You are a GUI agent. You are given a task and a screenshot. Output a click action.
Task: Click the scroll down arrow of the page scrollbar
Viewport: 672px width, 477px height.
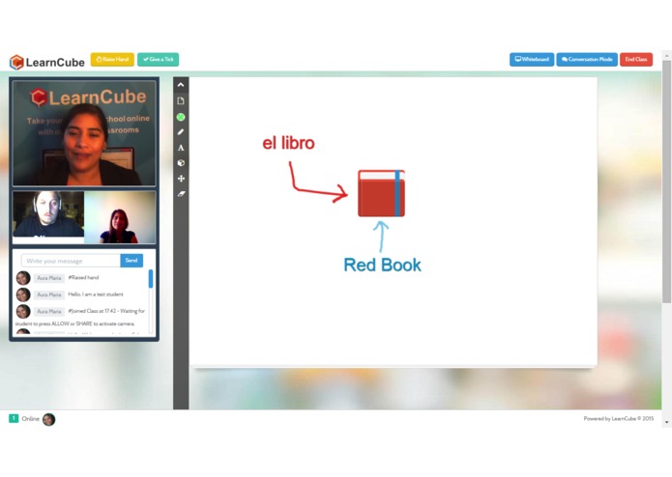pos(666,422)
